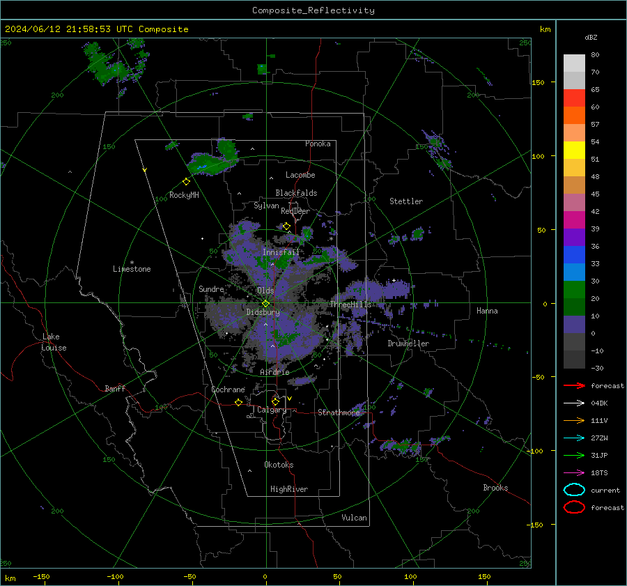The image size is (627, 586).
Task: Pick the dark gray 0 to -10 swatch
Action: [574, 341]
